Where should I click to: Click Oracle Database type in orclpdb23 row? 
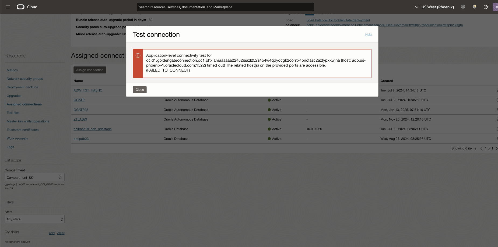pos(176,139)
